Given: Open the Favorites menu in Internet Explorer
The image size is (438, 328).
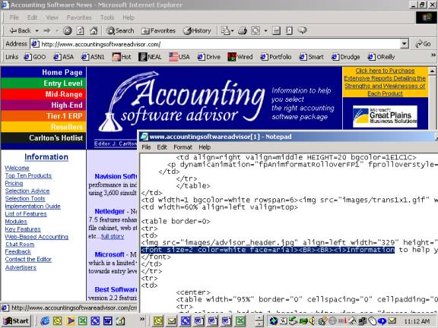Looking at the screenshot, I should [x=79, y=17].
